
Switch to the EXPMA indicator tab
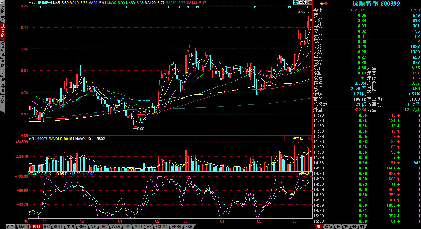[162, 227]
